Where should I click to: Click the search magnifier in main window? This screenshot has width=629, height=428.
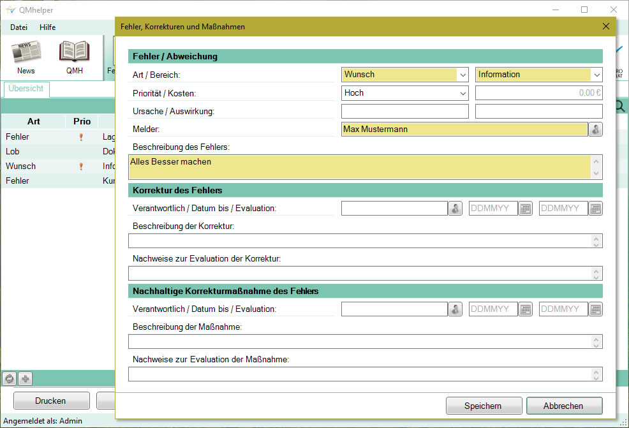pyautogui.click(x=620, y=107)
